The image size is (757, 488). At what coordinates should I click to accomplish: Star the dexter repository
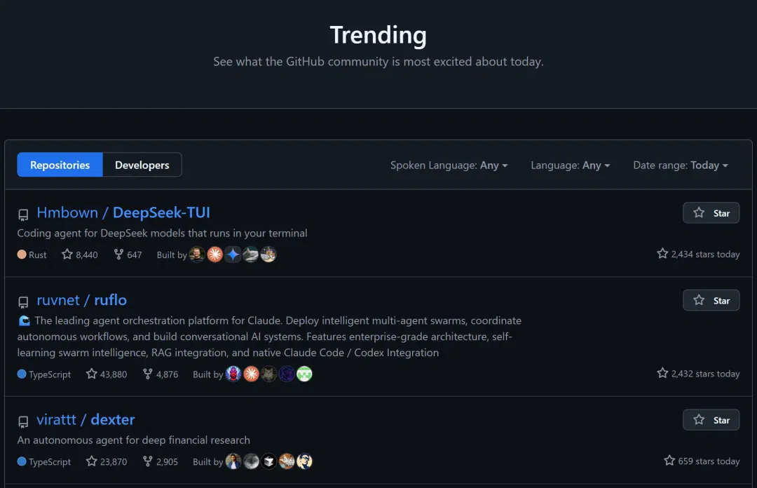711,420
